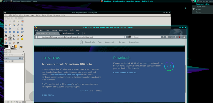Open Firefox Downloads arrow icon
The image size is (213, 103).
(171, 37)
